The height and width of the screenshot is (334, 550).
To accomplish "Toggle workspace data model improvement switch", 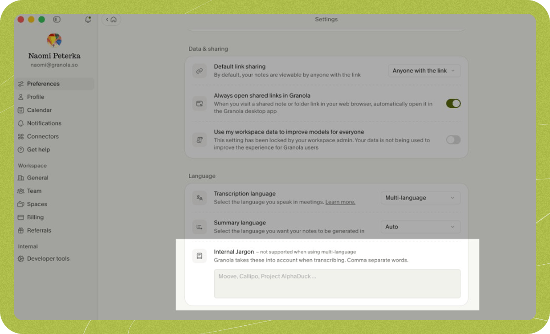I will click(x=453, y=139).
